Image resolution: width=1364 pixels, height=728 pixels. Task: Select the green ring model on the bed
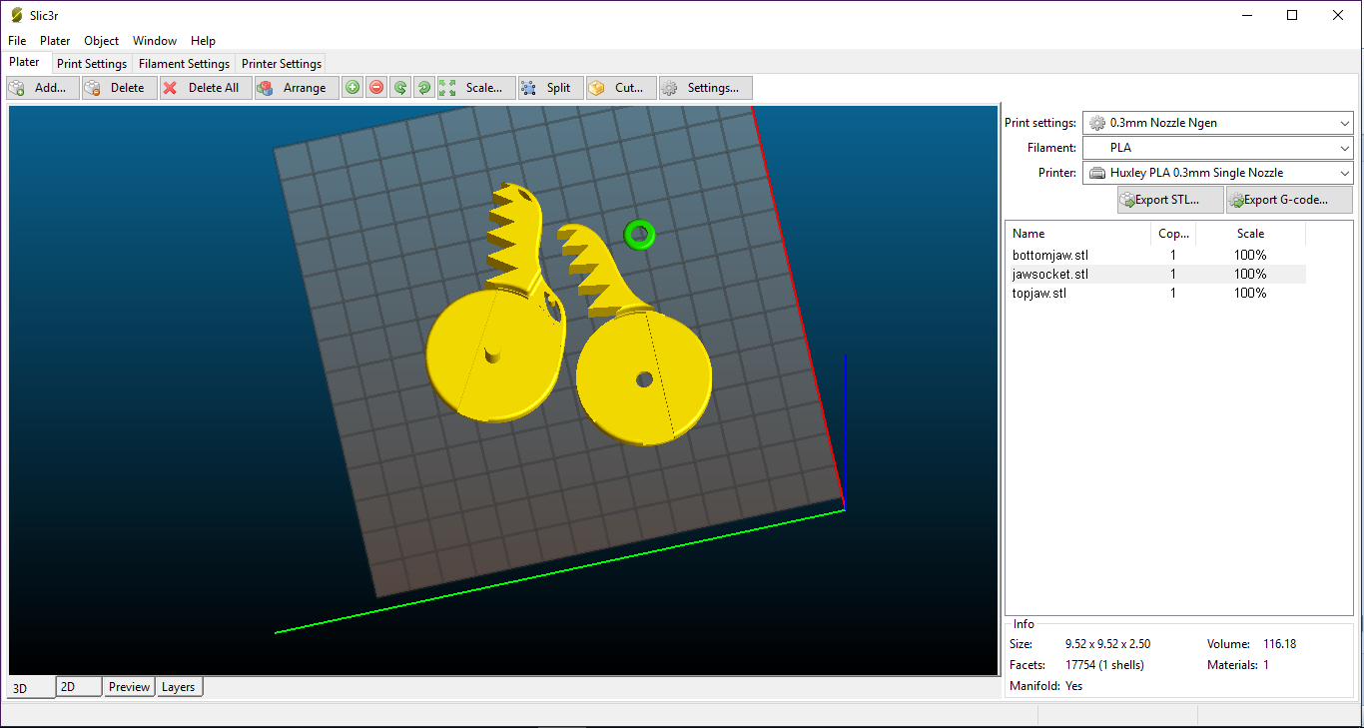point(639,235)
